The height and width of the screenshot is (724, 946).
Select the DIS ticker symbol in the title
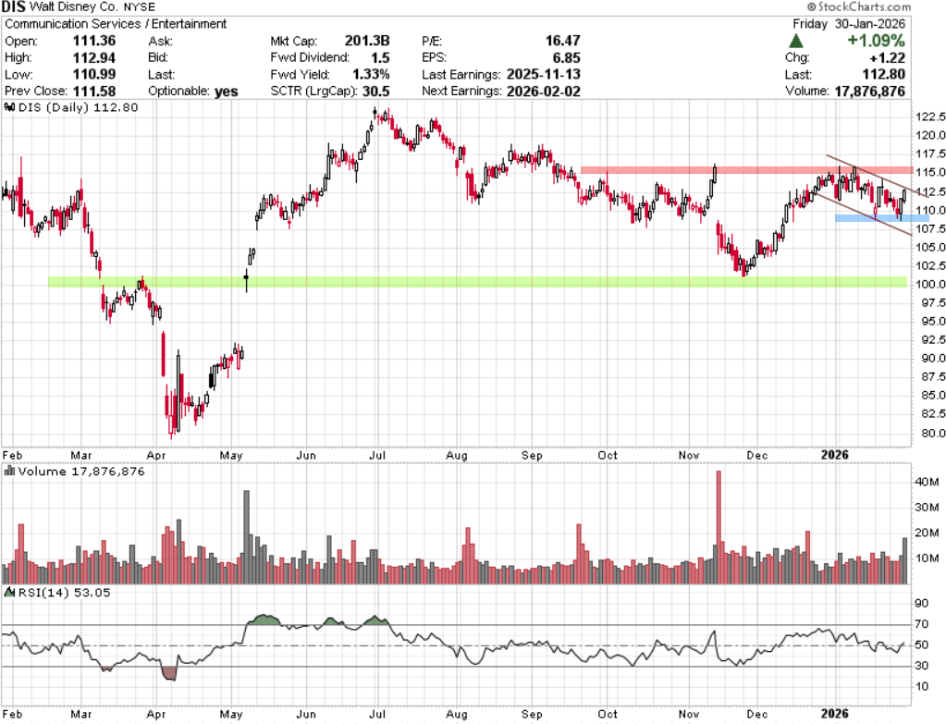(13, 7)
